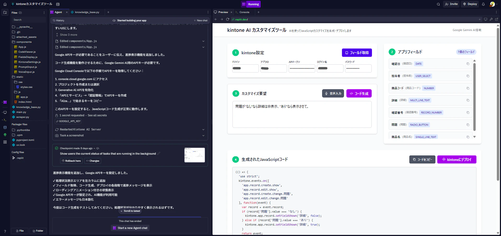Switch to the knowledge_base.py tab
Viewport: 501px width, 236px height.
(87, 12)
